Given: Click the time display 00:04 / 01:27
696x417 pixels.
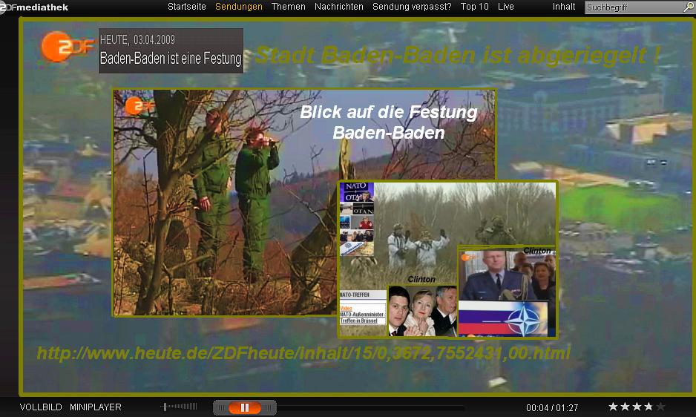Looking at the screenshot, I should pos(552,407).
